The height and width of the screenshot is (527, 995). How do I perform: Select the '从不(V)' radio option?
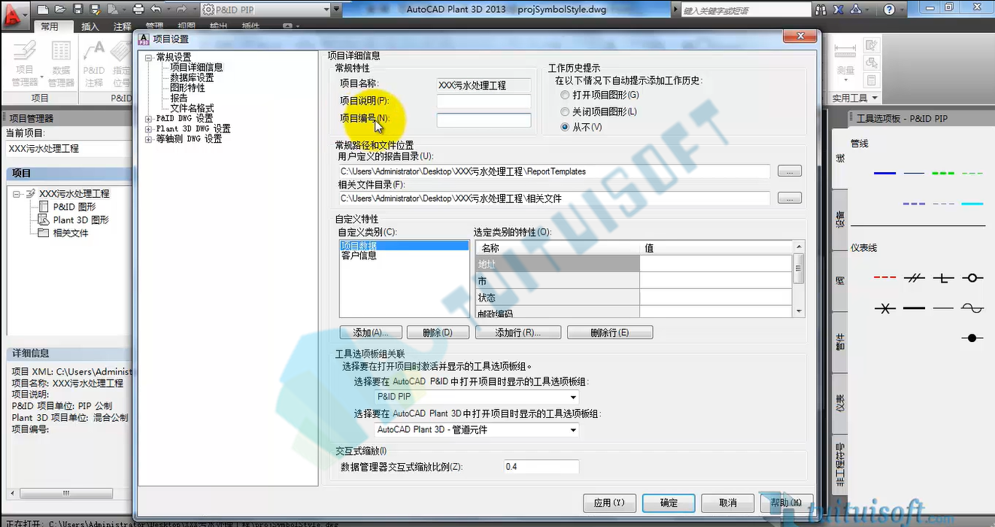[x=566, y=128]
